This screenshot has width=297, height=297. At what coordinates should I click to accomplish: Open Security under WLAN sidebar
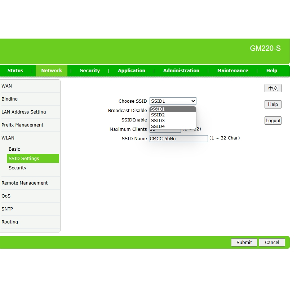pos(18,168)
